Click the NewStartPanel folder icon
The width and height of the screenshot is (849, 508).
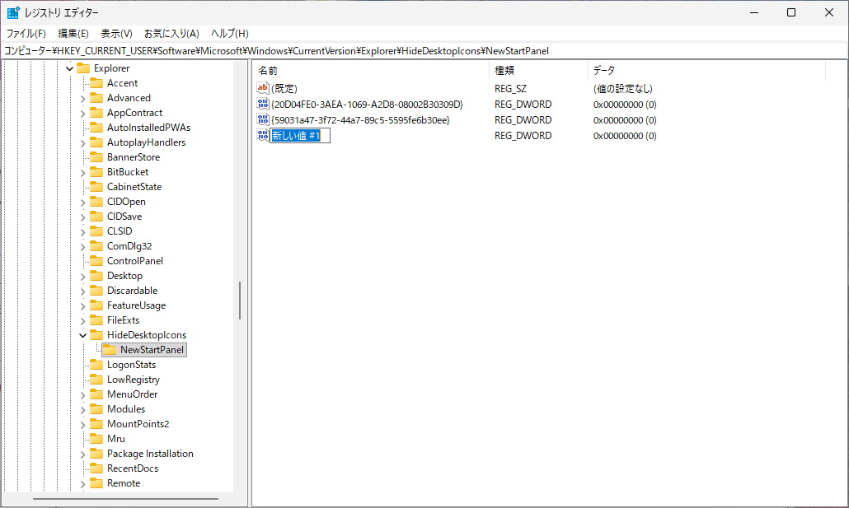110,350
